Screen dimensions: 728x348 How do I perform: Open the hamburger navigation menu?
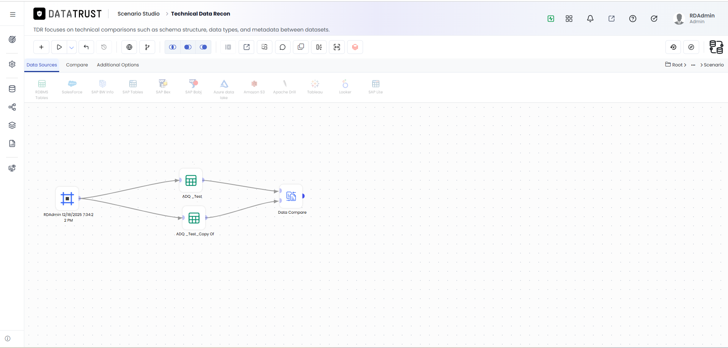tap(13, 14)
